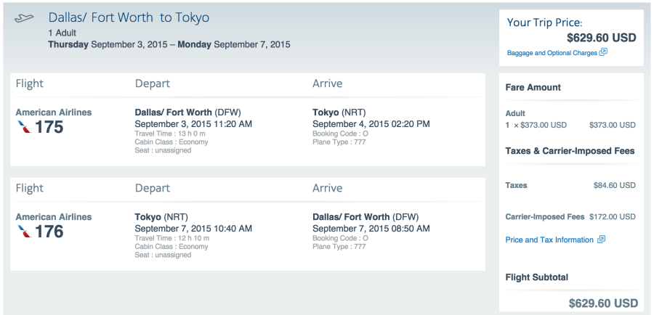Click the Fare Amount heading
Image resolution: width=654 pixels, height=315 pixels.
click(x=533, y=88)
